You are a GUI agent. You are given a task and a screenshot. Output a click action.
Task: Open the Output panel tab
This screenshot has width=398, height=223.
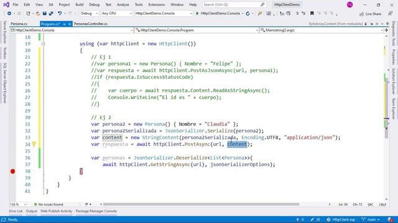[x=32, y=211]
